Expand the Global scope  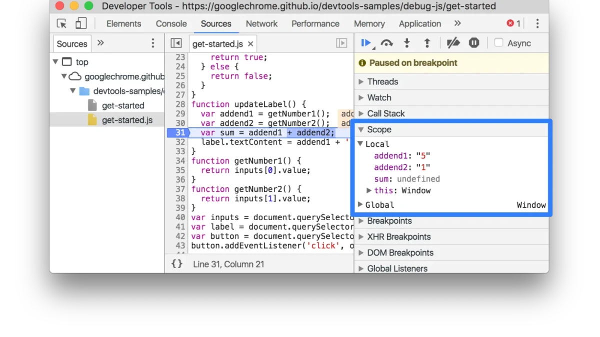tap(360, 205)
